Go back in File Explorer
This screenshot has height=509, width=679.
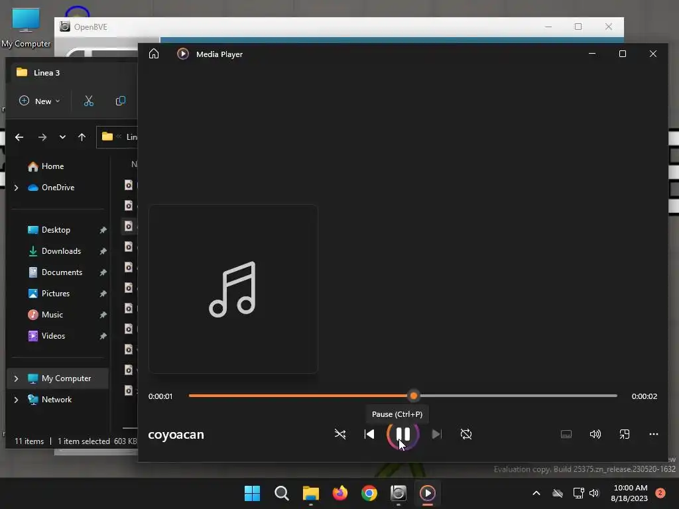tap(19, 137)
